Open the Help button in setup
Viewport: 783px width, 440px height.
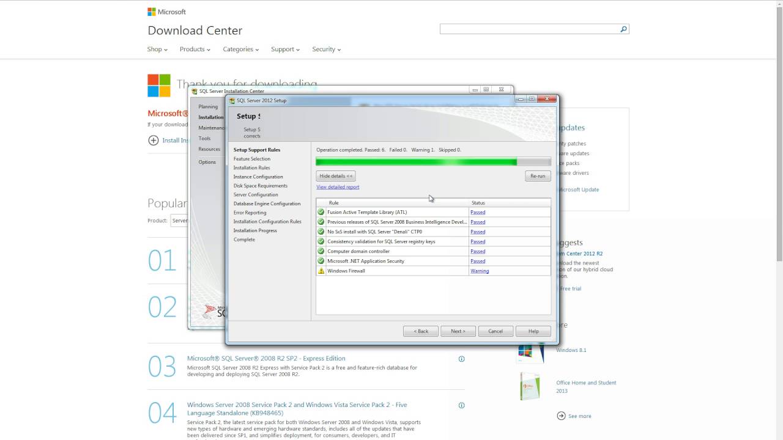pyautogui.click(x=533, y=331)
